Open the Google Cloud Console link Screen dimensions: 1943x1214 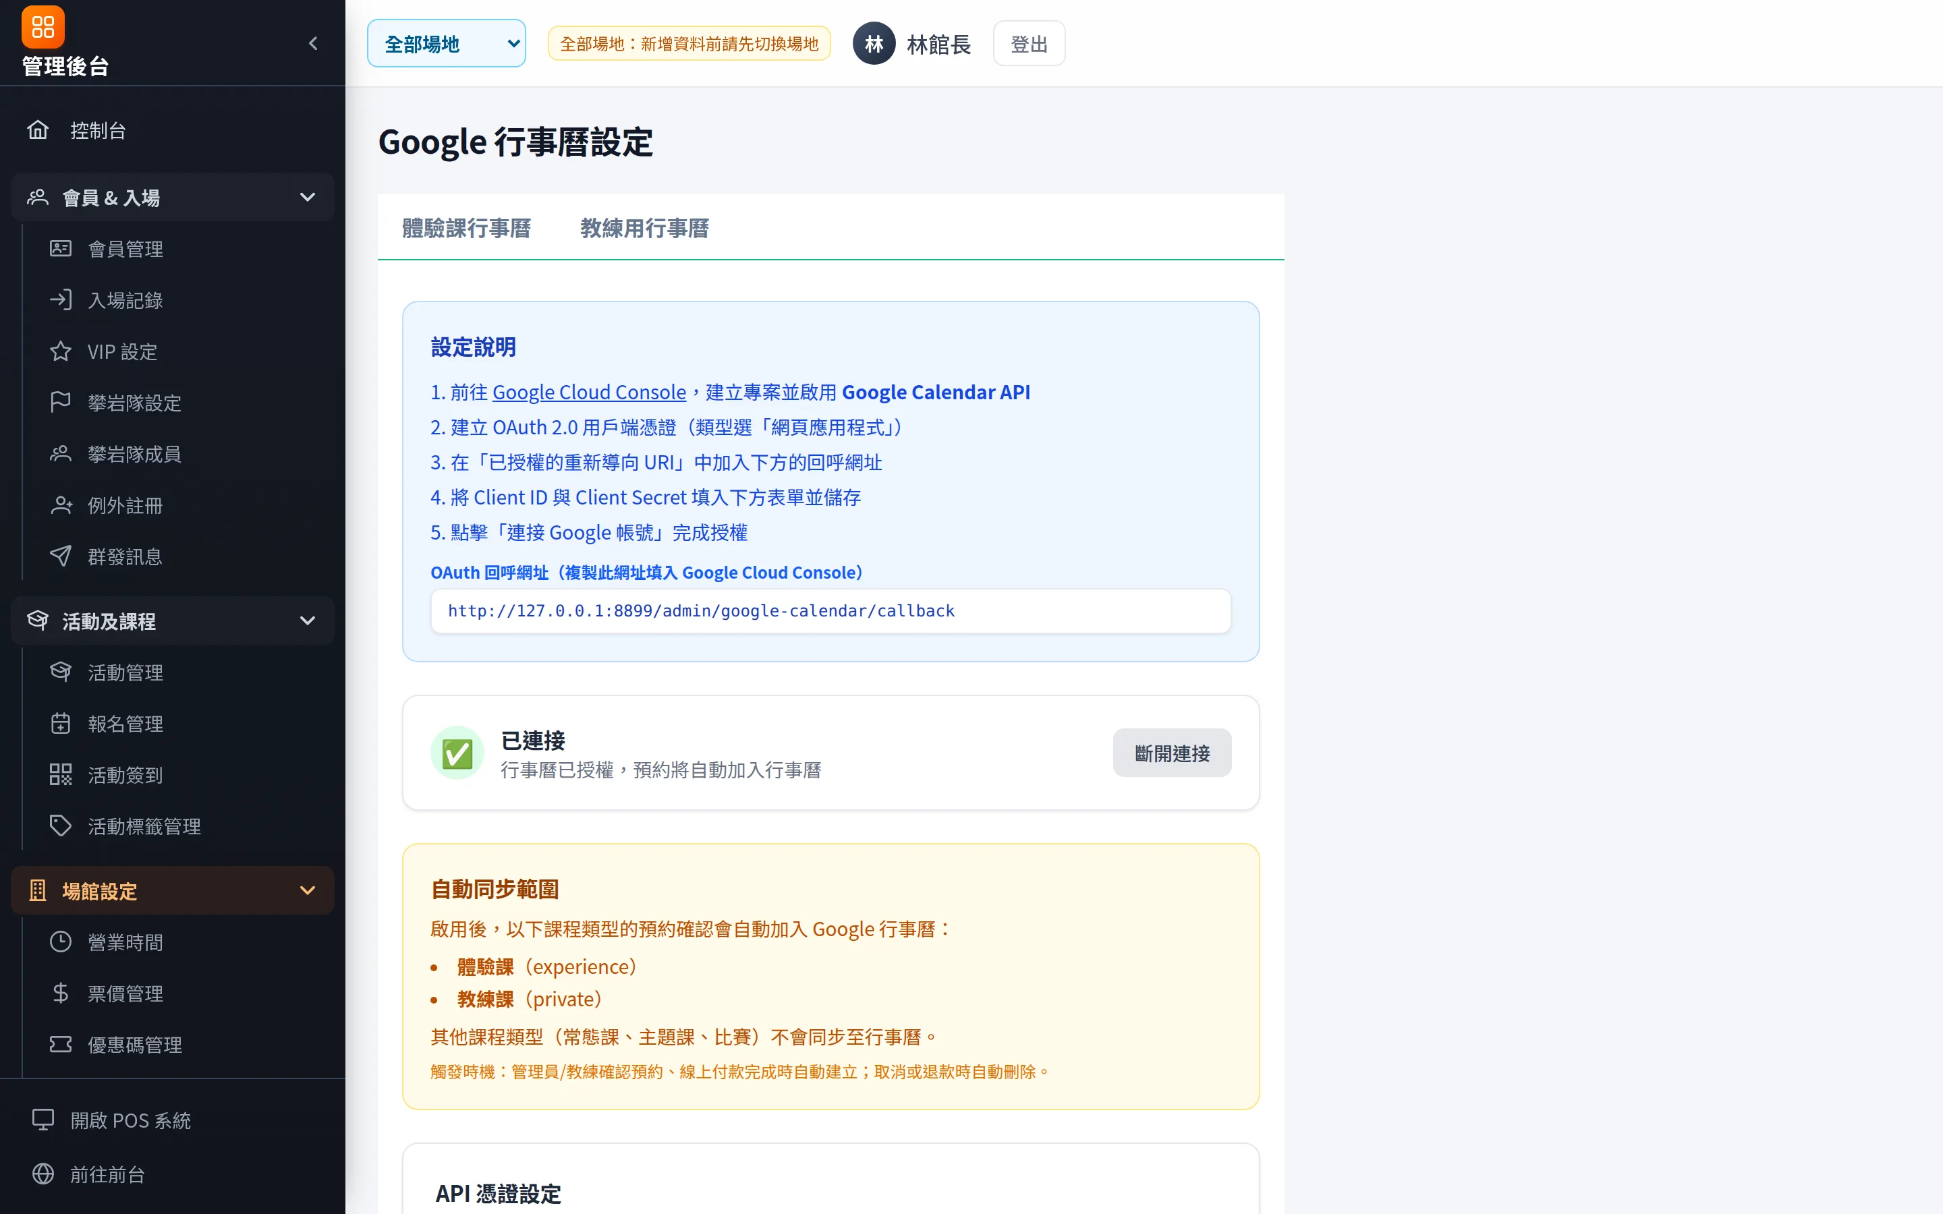pyautogui.click(x=590, y=392)
